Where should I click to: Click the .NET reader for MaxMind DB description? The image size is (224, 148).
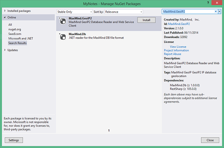click(x=96, y=38)
